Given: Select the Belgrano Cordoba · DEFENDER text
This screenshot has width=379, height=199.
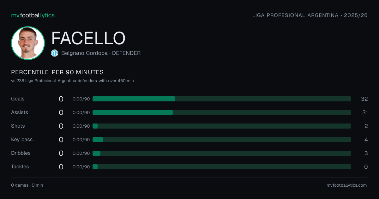Looking at the screenshot, I should coord(101,53).
